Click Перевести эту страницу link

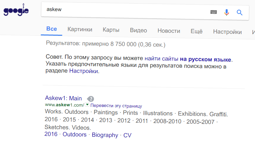116,106
